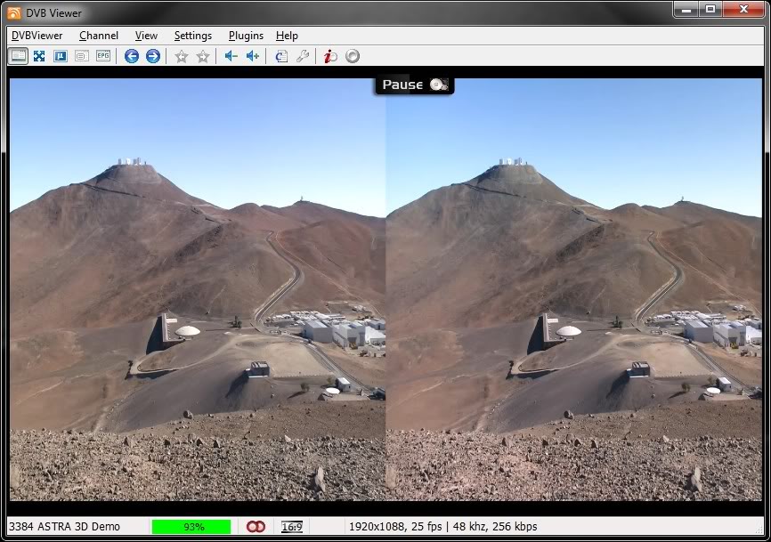This screenshot has height=542, width=771.
Task: Switch to fullscreen with the arrows icon
Action: click(x=39, y=56)
